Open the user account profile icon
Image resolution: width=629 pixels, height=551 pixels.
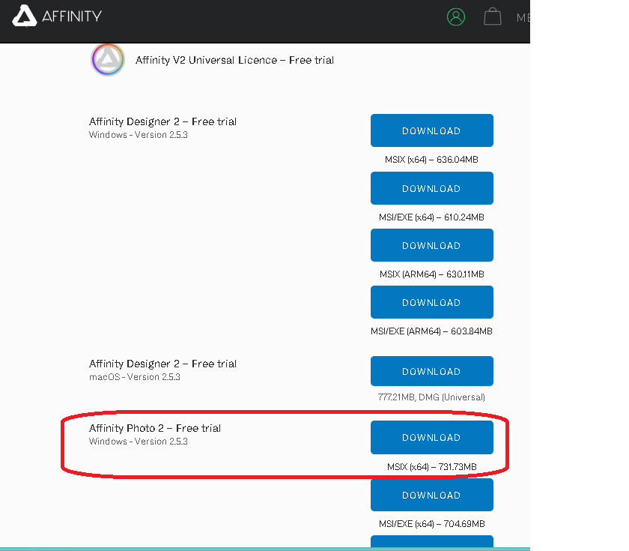pyautogui.click(x=455, y=16)
